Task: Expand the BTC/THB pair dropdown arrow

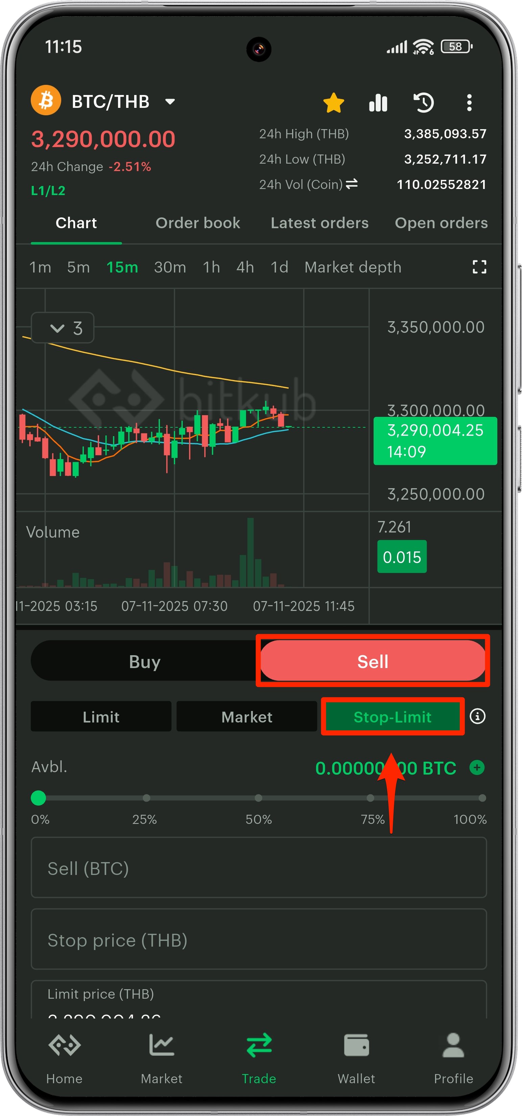Action: point(170,102)
